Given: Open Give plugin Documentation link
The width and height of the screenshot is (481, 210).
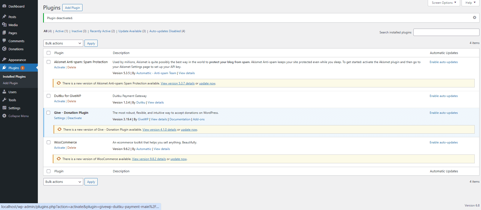Looking at the screenshot, I should pos(180,119).
